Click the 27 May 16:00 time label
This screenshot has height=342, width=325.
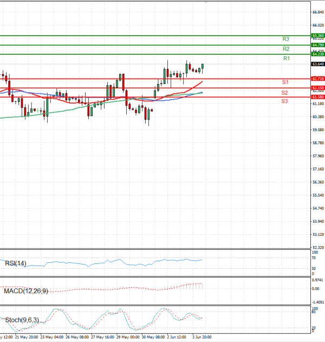[102, 337]
